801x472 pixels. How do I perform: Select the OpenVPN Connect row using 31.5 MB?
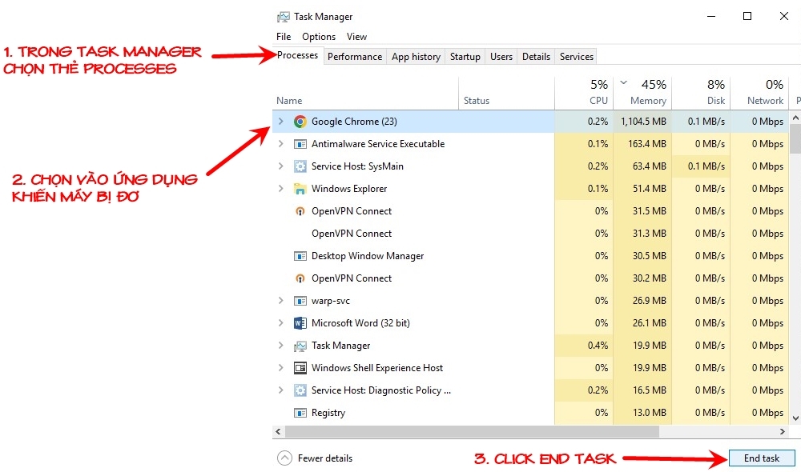[x=531, y=211]
